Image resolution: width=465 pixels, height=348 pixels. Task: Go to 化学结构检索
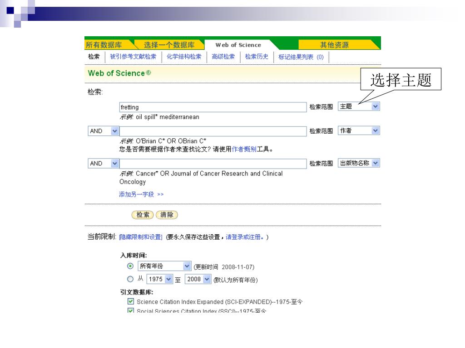click(x=184, y=57)
